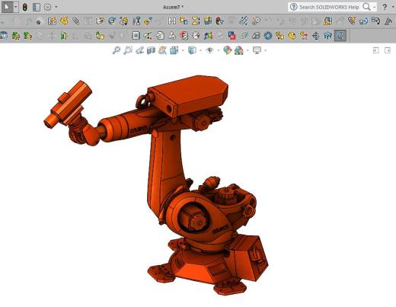Click the yellow bottle components icon
This screenshot has width=396, height=307.
(x=100, y=36)
